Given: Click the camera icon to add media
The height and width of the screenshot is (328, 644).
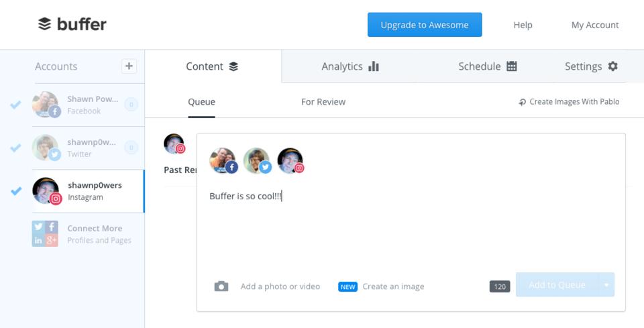Looking at the screenshot, I should click(x=221, y=286).
